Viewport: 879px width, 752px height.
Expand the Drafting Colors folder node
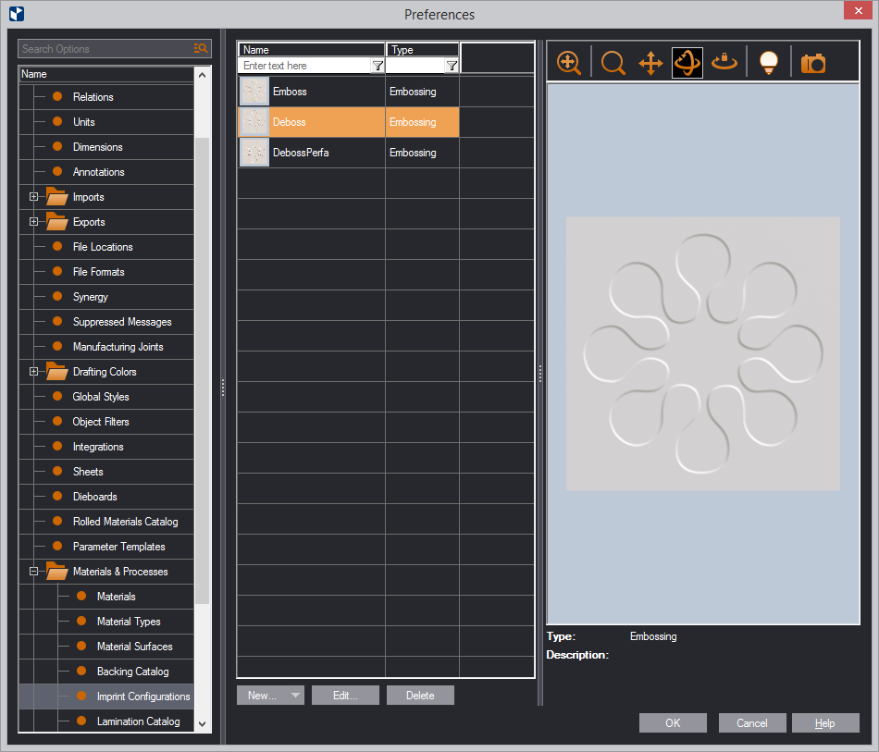[33, 372]
